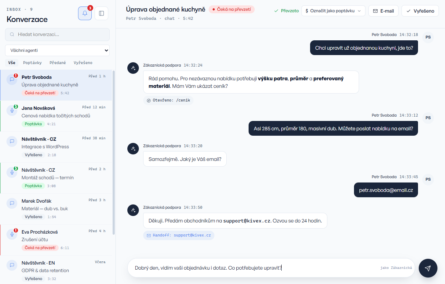Open GDPR & data retention conversation
Screen dimensions: 445x284
coord(56,270)
